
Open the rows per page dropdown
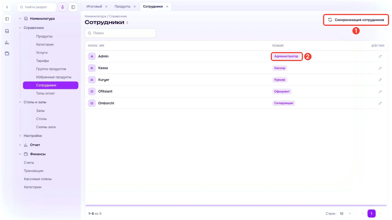coord(345,214)
